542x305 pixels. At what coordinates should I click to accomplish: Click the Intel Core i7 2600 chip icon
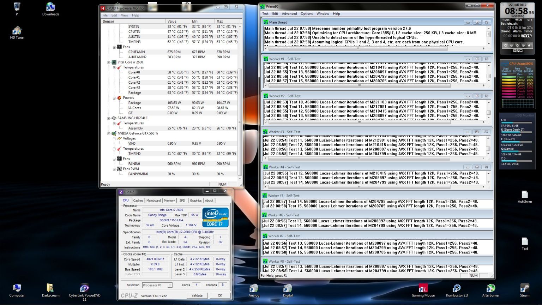114,62
